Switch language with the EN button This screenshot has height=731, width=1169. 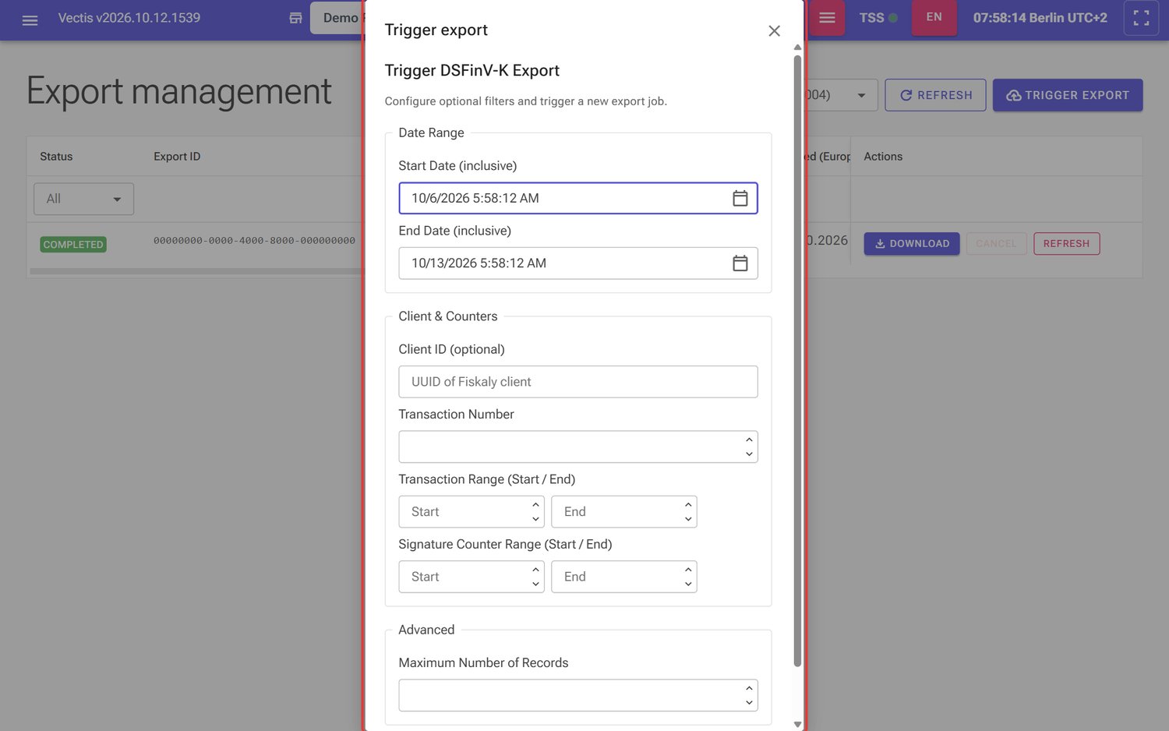pos(934,17)
